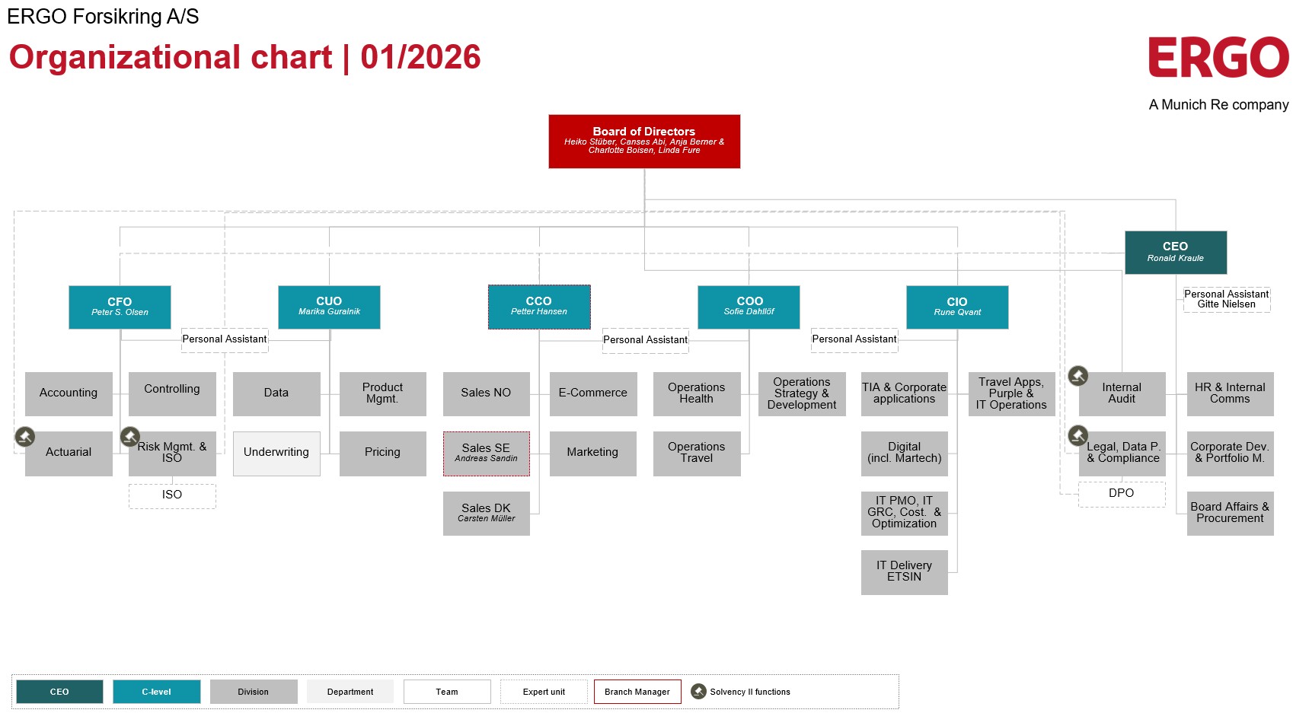Click the Operations Strategy & Development box

pos(802,394)
